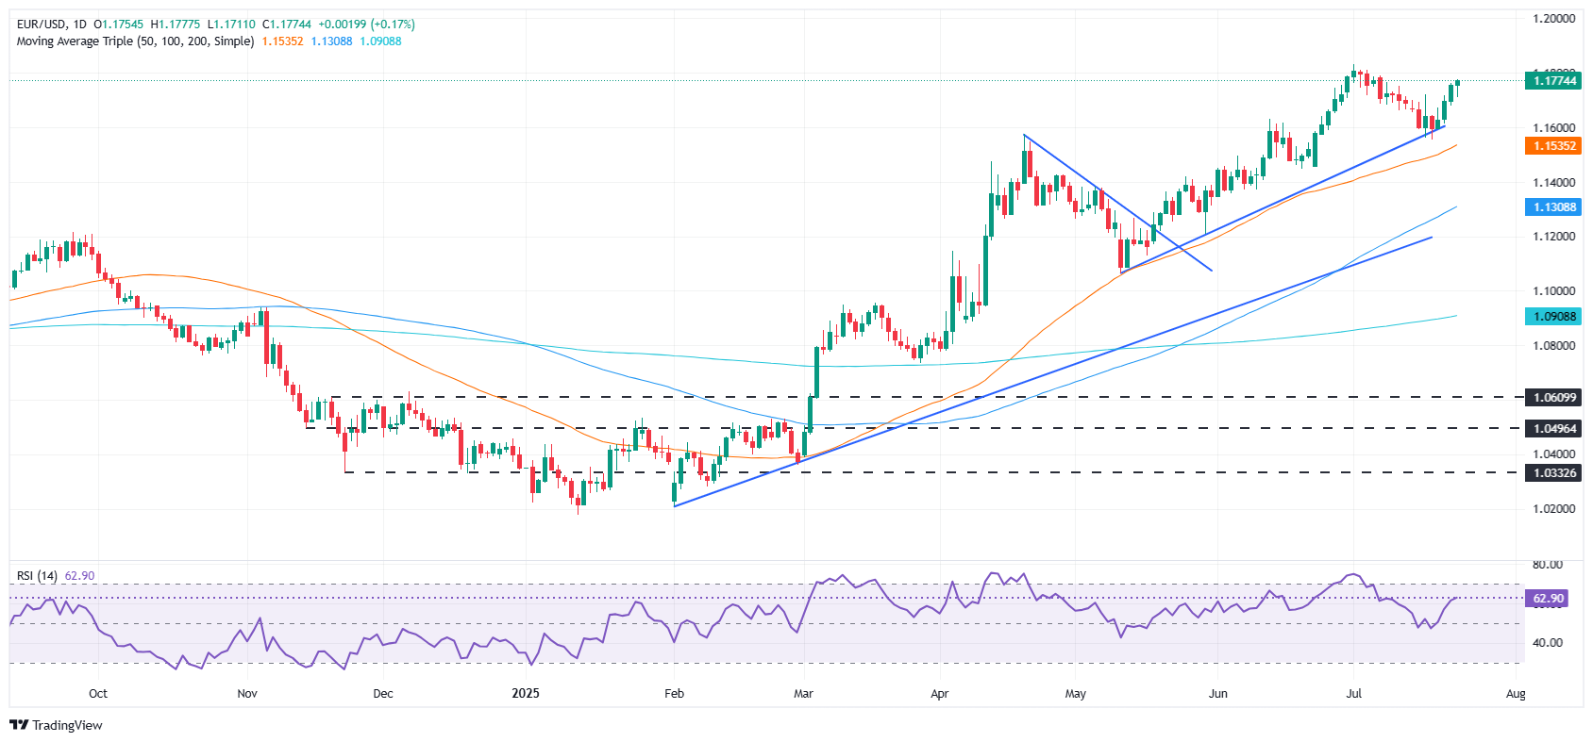The height and width of the screenshot is (742, 1593).
Task: Click the purple RSI value tag 62.90
Action: [1548, 599]
